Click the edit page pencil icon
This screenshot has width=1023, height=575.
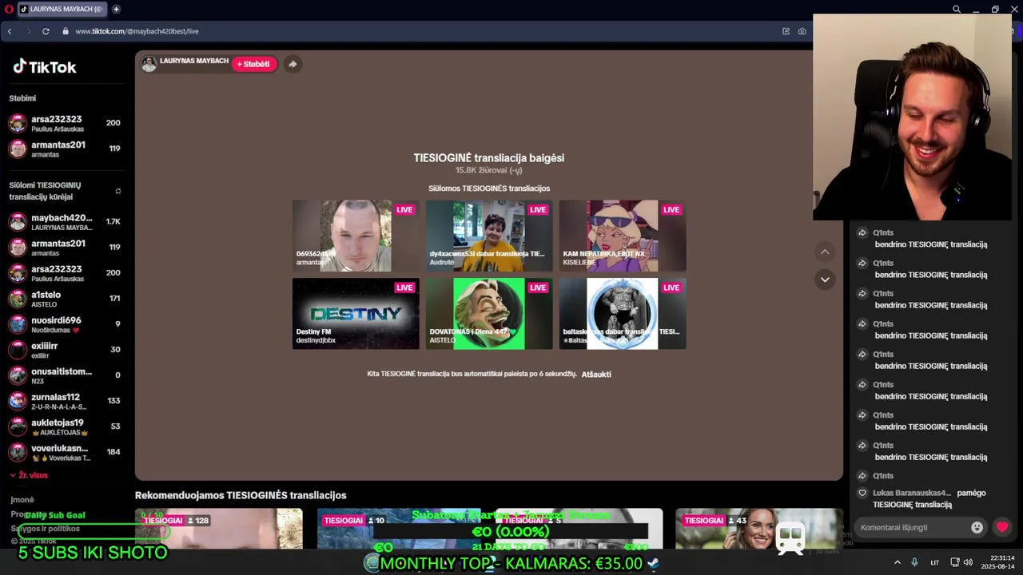coord(786,31)
